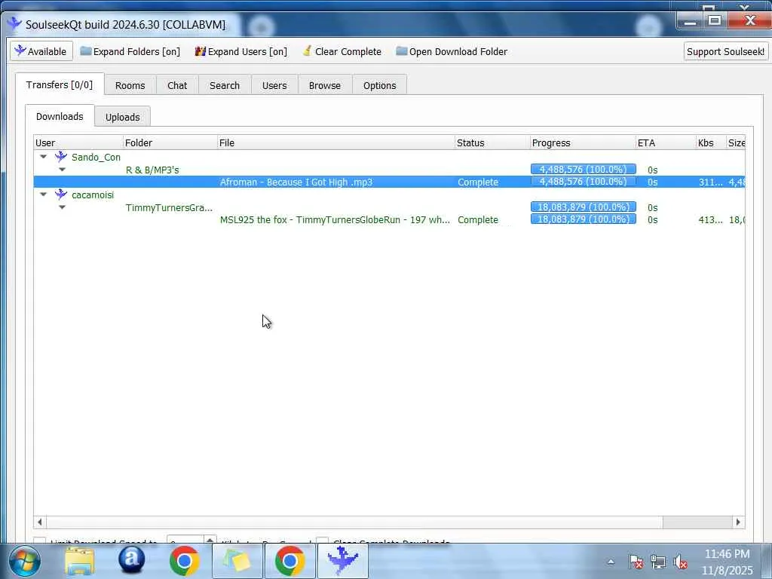Click TimmyTurnersGra... folder progress bar
Screen dimensions: 772x579
(584, 207)
